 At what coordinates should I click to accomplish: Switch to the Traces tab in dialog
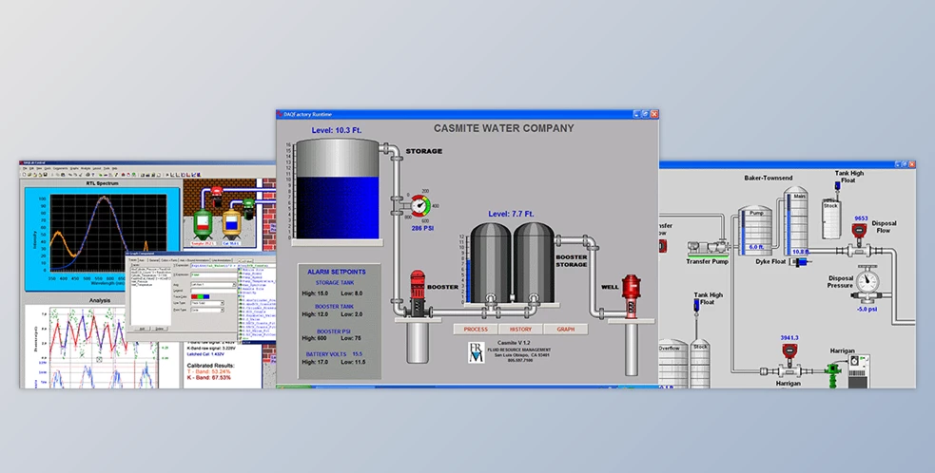click(132, 259)
